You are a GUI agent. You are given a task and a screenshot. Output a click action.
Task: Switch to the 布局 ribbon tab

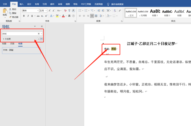tap(37, 4)
